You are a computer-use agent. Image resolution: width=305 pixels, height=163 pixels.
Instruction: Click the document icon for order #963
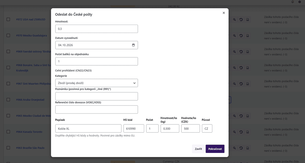click(x=248, y=148)
